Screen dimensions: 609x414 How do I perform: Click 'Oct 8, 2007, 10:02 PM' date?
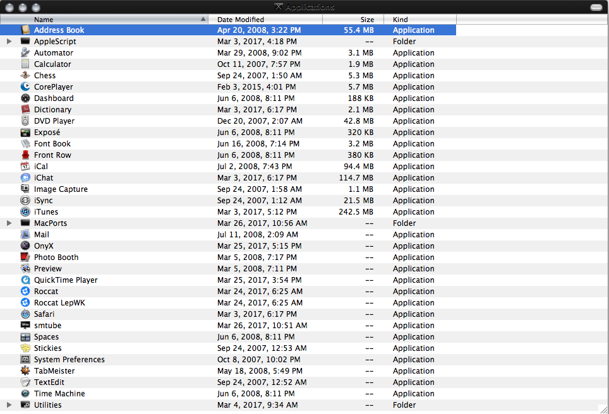(x=258, y=359)
